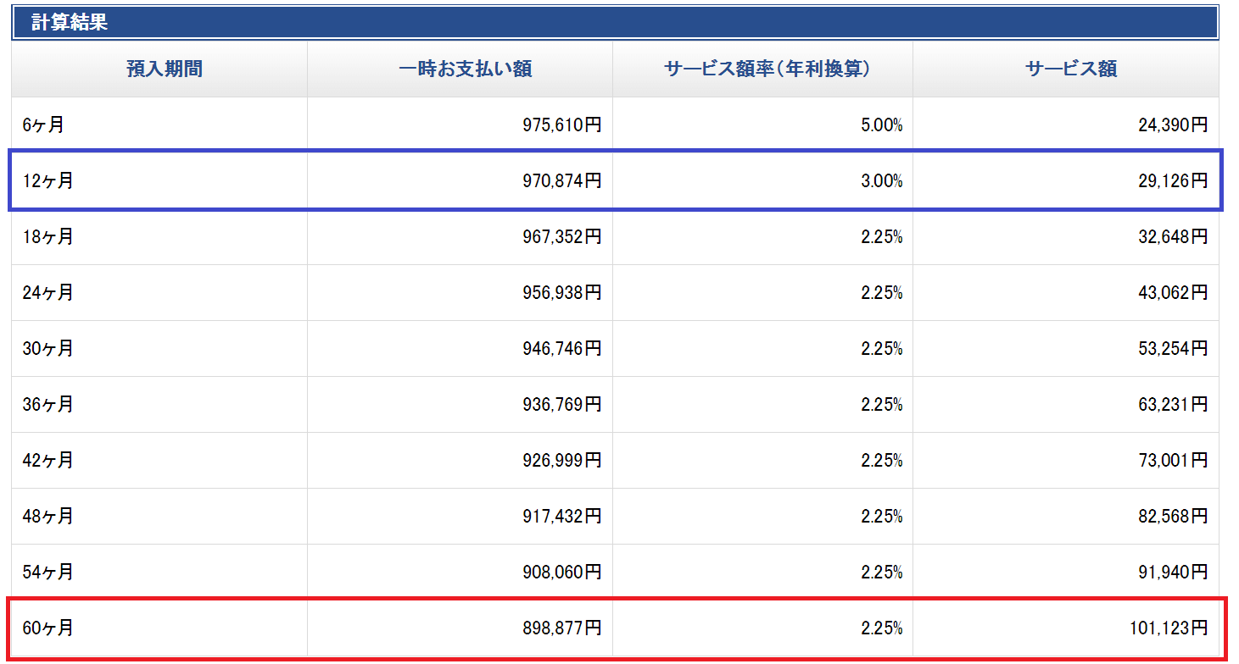Select the 2.25% rate in 36ヶ月 row
1239x664 pixels.
coord(881,405)
